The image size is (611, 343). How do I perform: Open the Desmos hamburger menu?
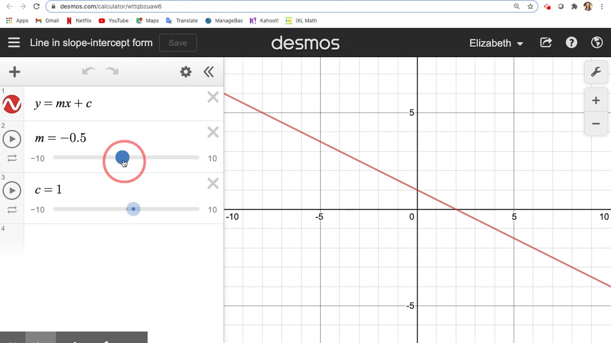[x=14, y=43]
